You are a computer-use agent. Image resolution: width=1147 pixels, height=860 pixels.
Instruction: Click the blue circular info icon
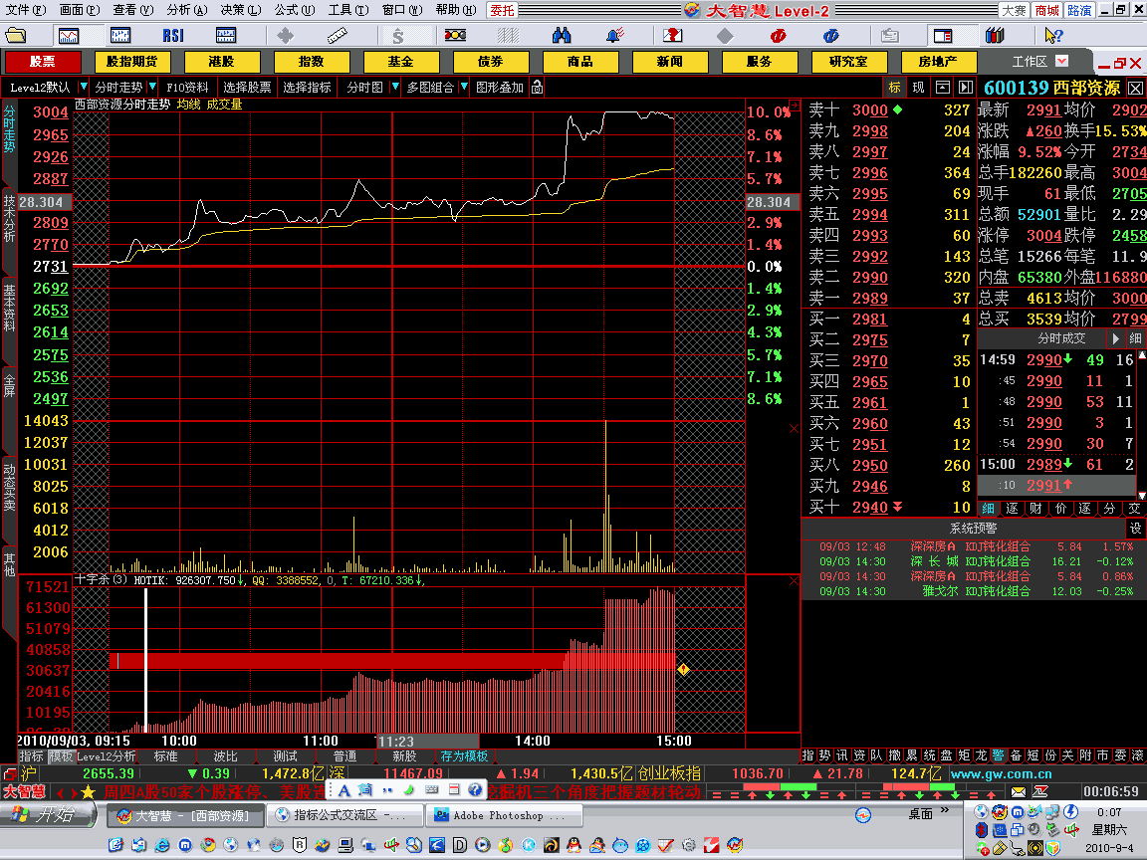pos(831,35)
